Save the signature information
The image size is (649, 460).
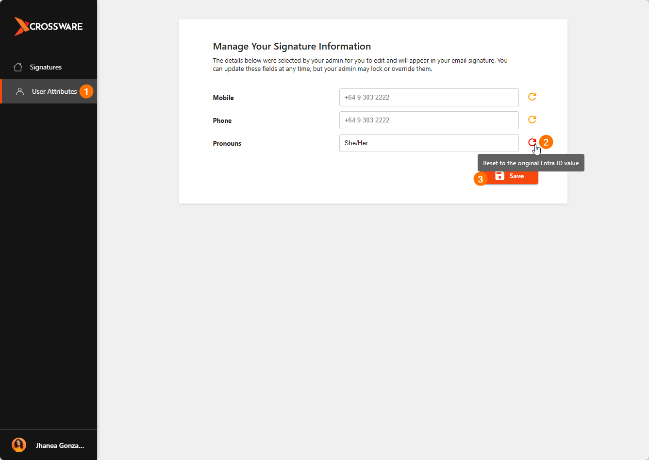510,176
